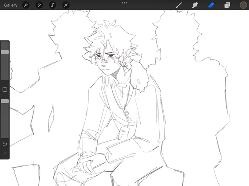Tap the three-dot handle at top center

[x=124, y=3]
